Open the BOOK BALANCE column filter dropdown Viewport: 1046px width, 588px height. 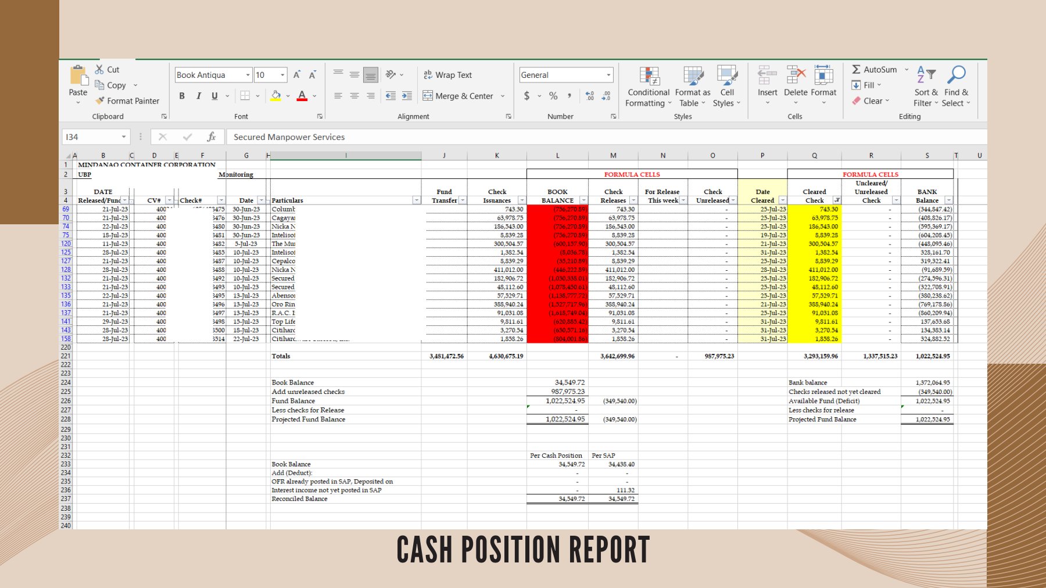[x=583, y=200]
